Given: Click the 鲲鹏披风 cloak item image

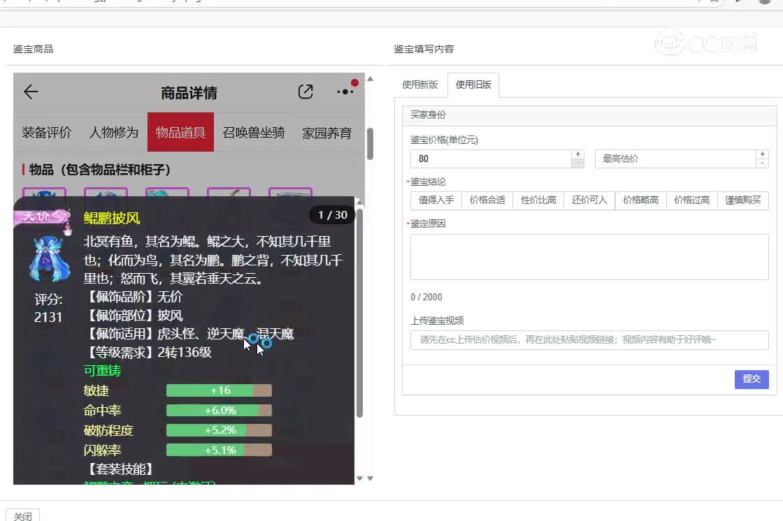Looking at the screenshot, I should 48,260.
